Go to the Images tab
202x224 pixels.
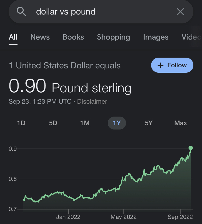pyautogui.click(x=156, y=37)
